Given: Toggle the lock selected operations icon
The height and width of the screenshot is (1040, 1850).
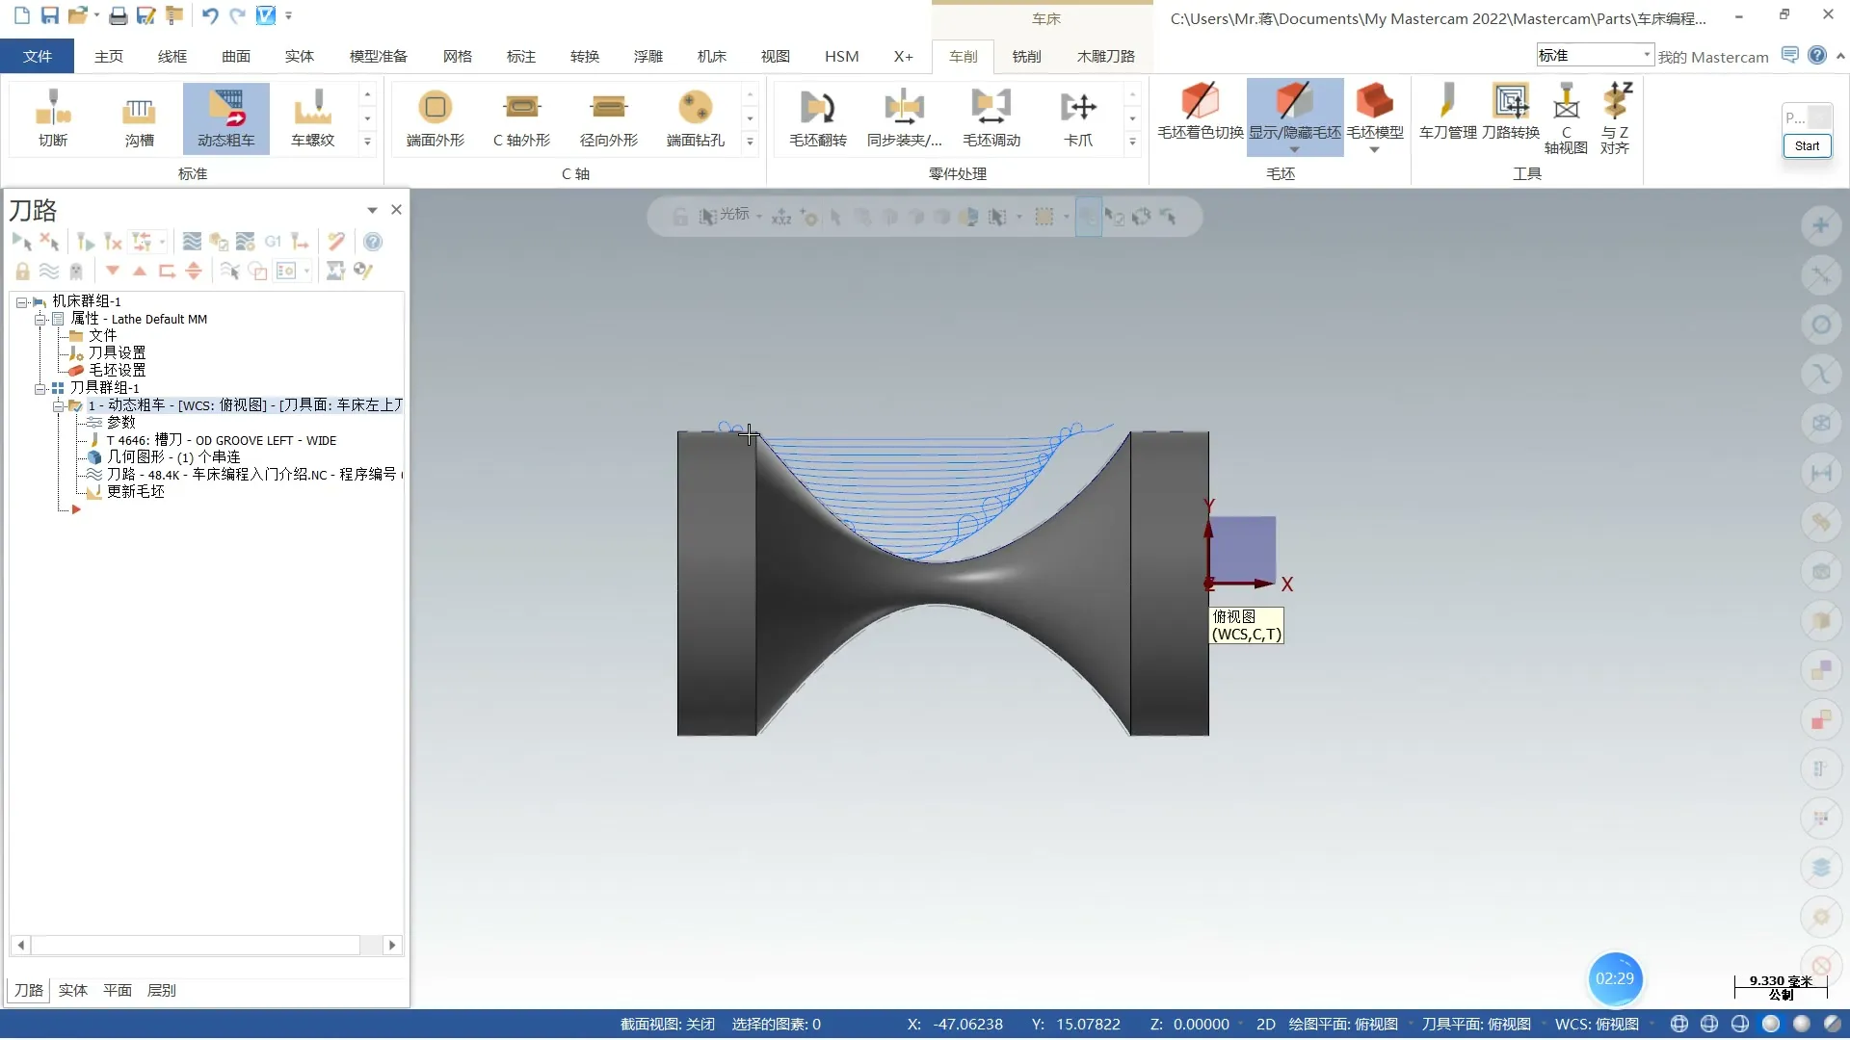Looking at the screenshot, I should pyautogui.click(x=22, y=272).
